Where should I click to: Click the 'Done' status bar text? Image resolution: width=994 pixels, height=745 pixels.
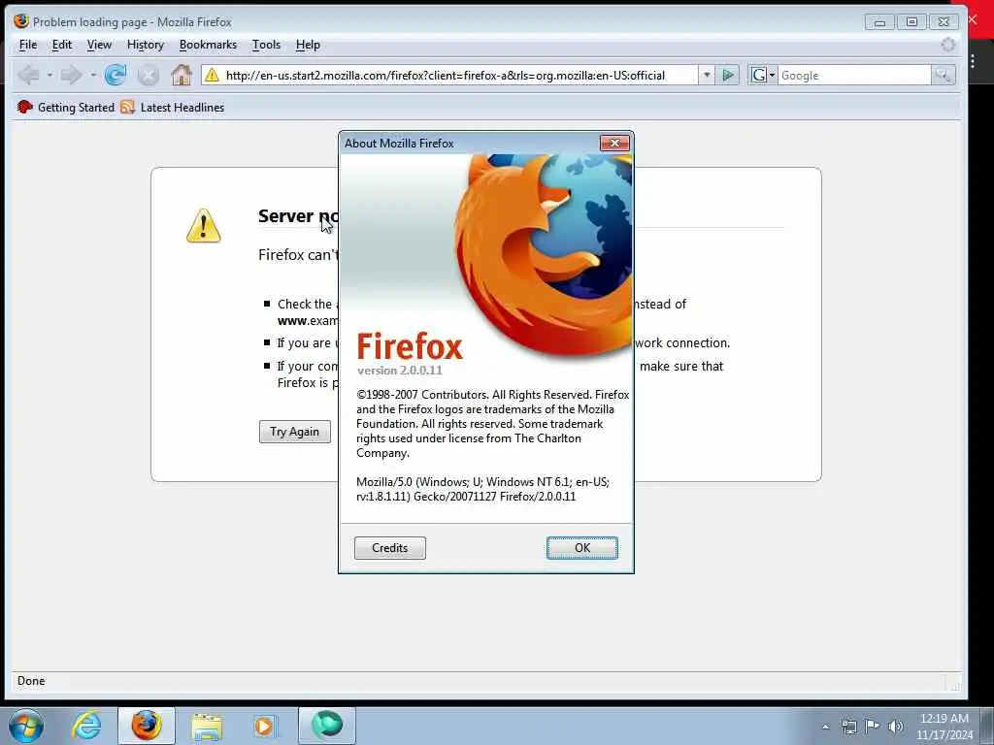31,681
